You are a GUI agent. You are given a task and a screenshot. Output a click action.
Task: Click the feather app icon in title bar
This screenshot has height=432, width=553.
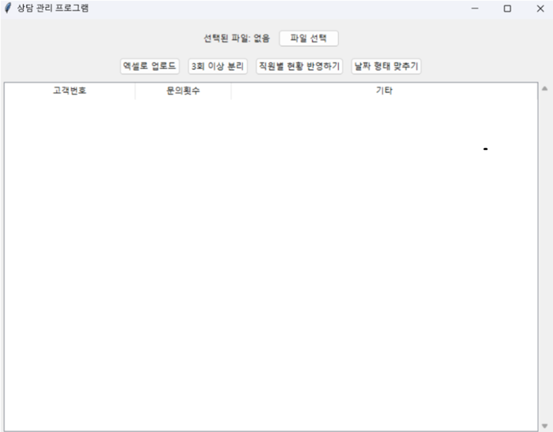(8, 8)
